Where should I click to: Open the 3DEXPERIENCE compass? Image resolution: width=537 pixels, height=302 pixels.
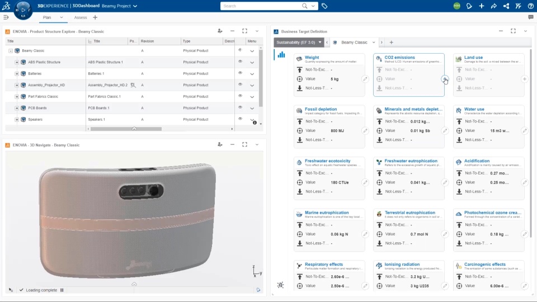pyautogui.click(x=23, y=10)
